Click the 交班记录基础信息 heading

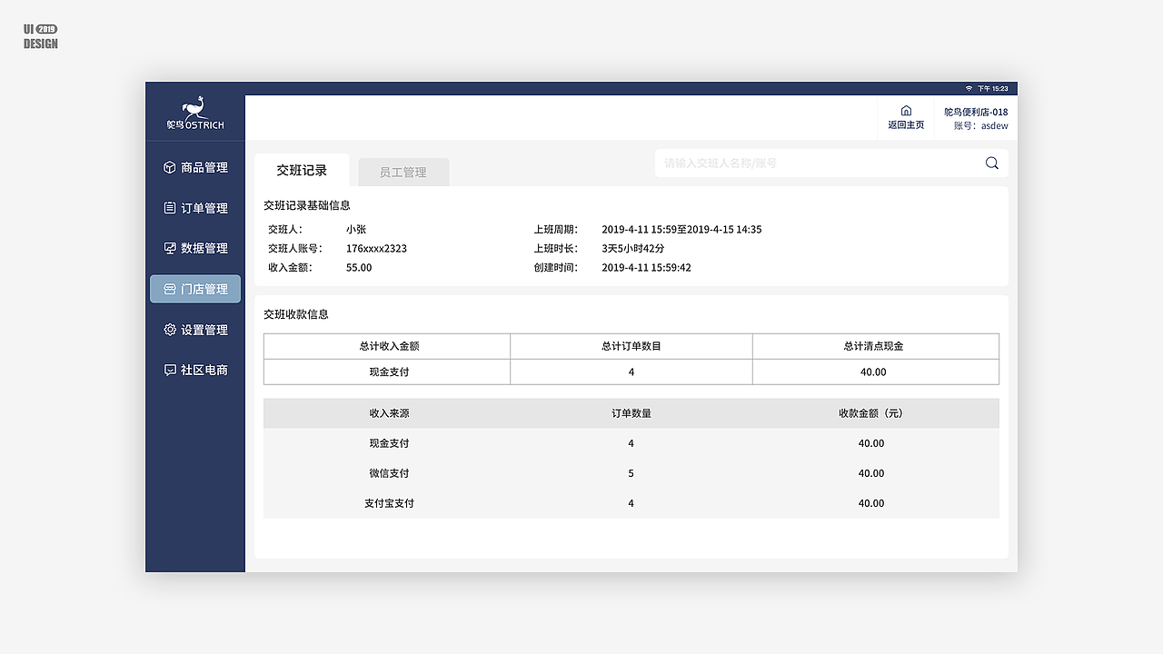[x=307, y=205]
